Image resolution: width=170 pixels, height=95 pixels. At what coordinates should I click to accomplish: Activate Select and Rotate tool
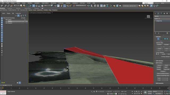coord(37,6)
